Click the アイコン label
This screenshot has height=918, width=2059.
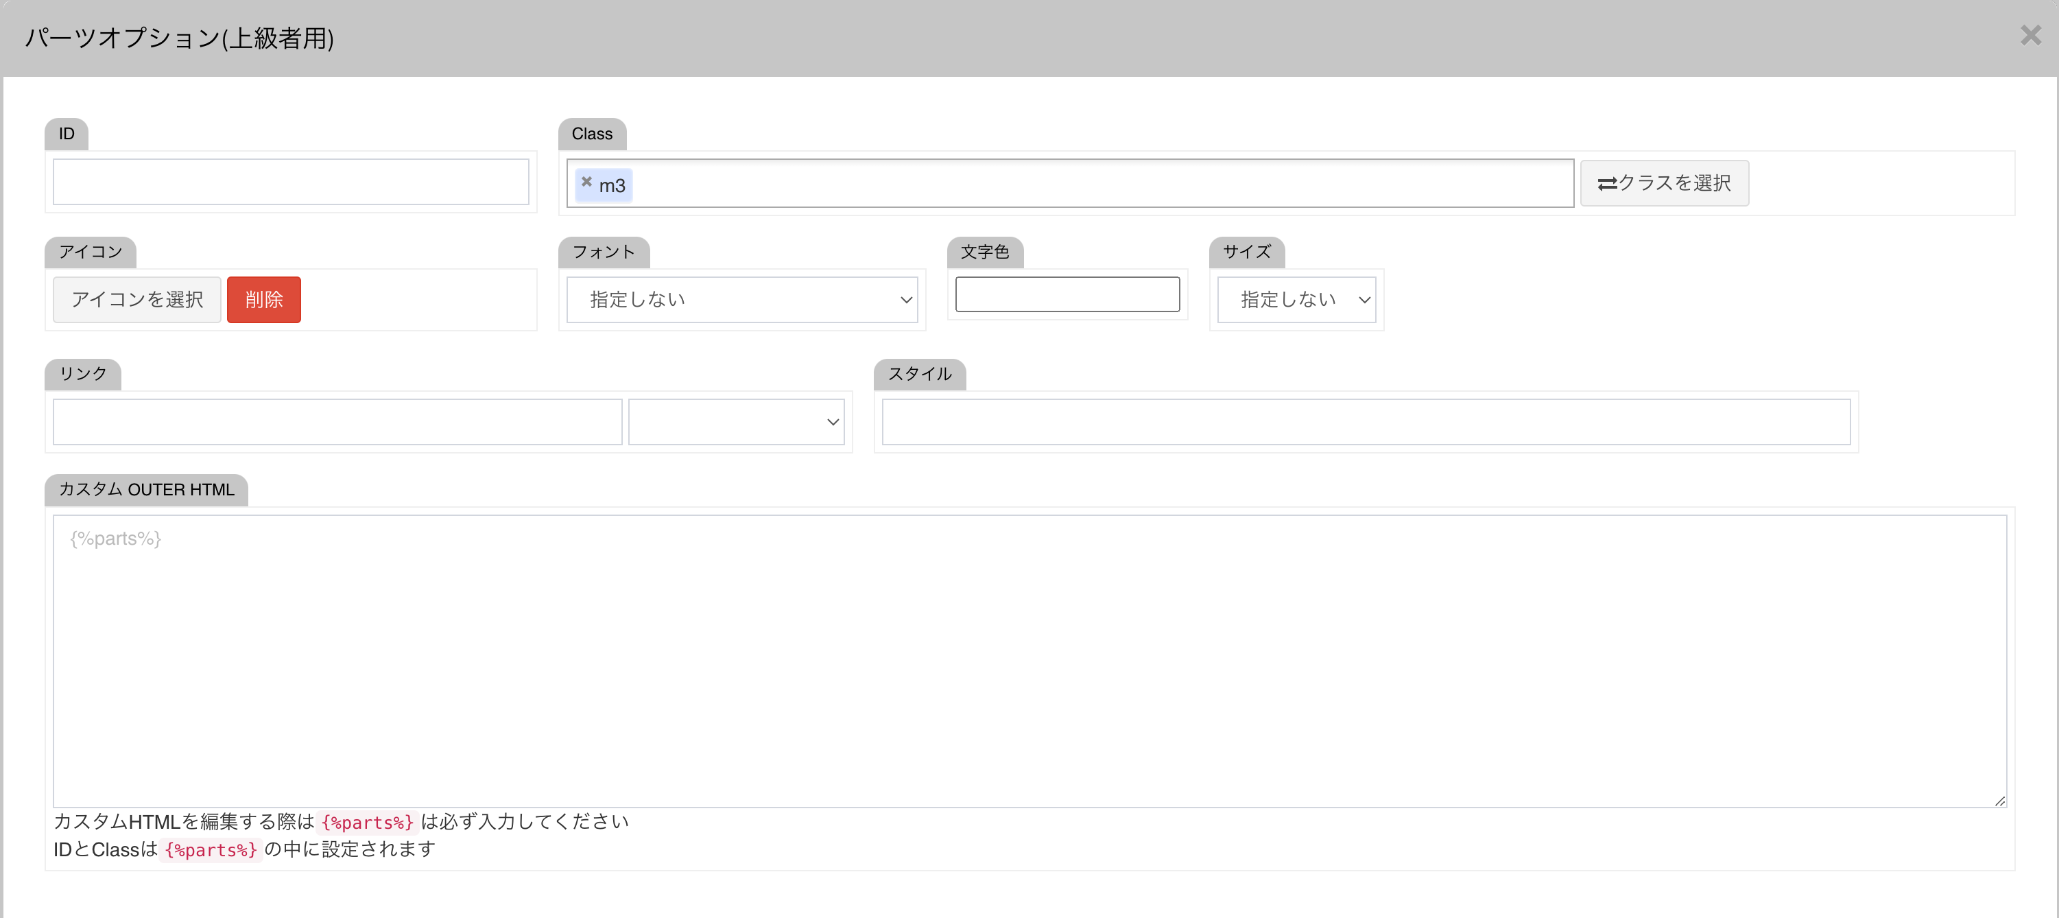[91, 252]
